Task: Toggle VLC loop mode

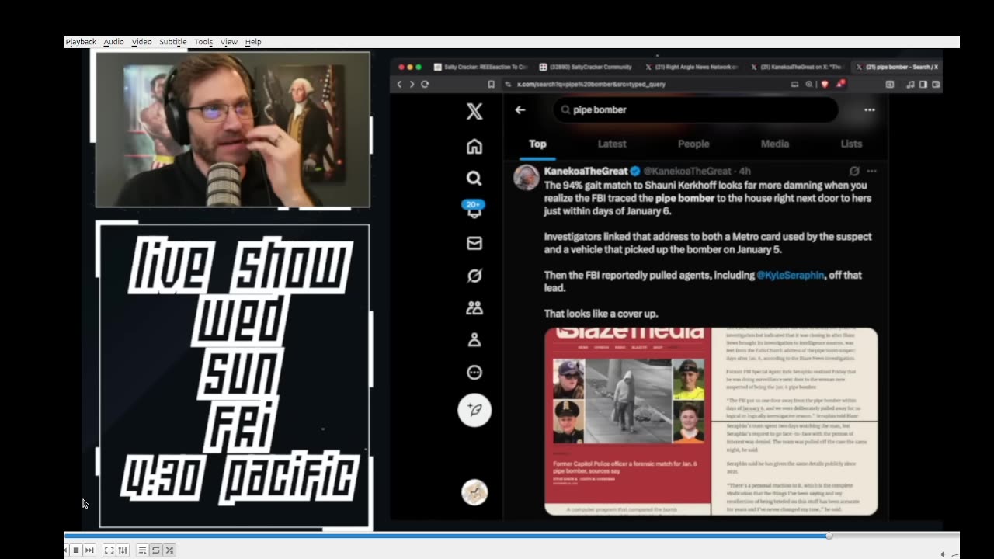Action: point(155,550)
